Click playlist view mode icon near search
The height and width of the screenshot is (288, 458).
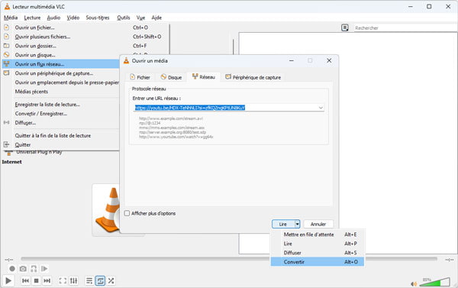point(345,28)
